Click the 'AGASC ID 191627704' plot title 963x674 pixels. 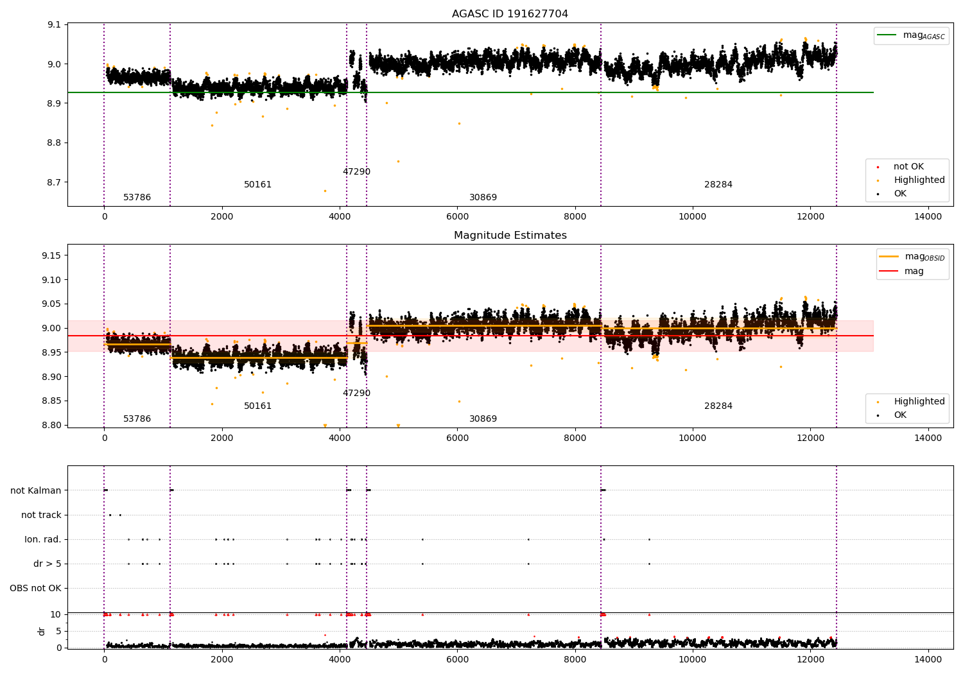[510, 14]
